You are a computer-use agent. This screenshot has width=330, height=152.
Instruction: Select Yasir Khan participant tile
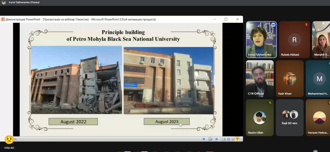(290, 78)
